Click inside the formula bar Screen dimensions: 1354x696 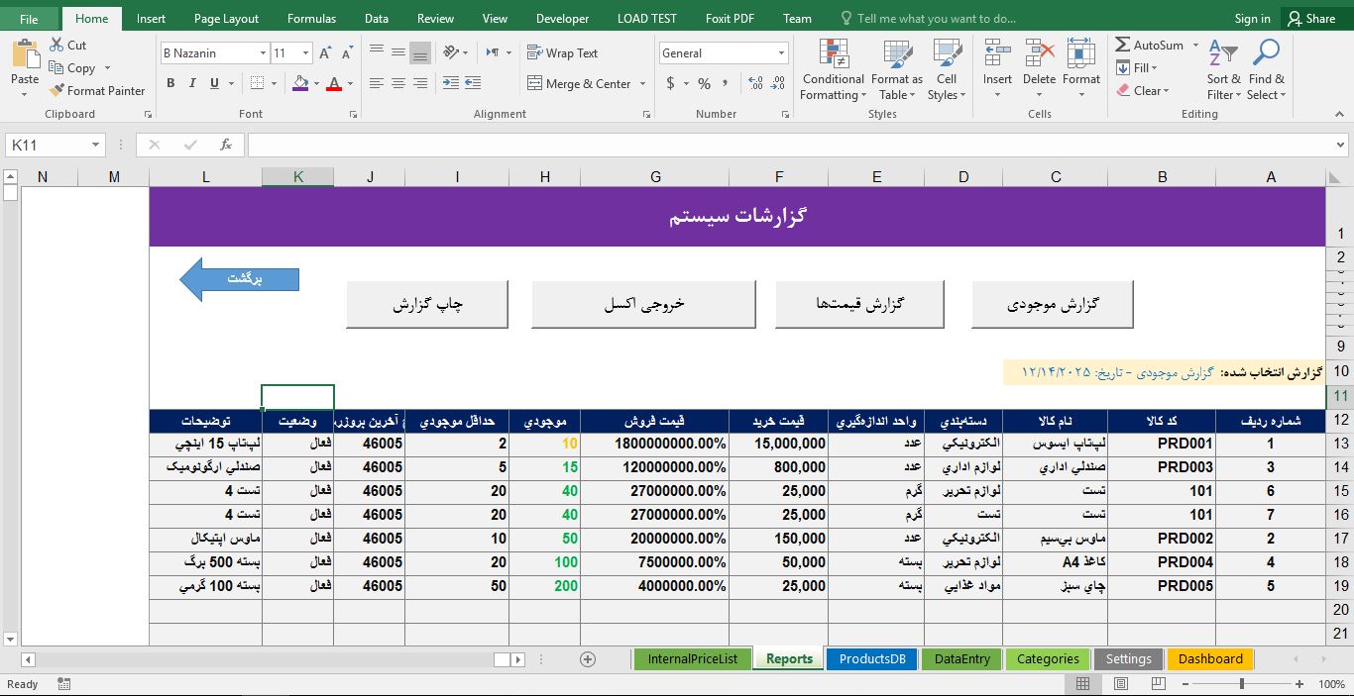(x=694, y=144)
